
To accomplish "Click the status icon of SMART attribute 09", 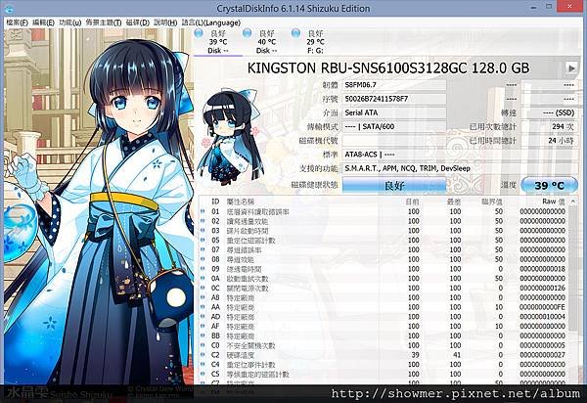I will pyautogui.click(x=203, y=269).
